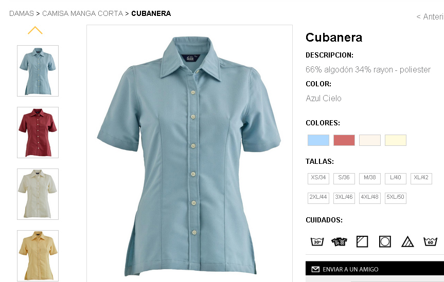Click the tumble dry care icon
444x282 pixels.
[385, 241]
